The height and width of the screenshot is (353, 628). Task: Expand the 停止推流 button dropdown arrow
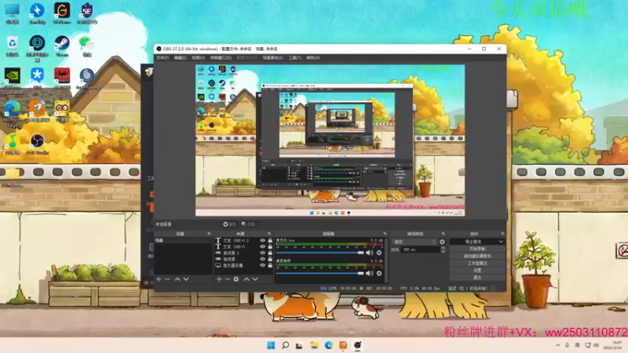click(x=501, y=242)
